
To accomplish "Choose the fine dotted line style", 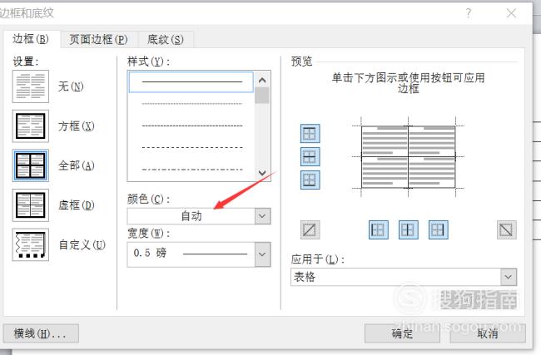I will coord(191,104).
